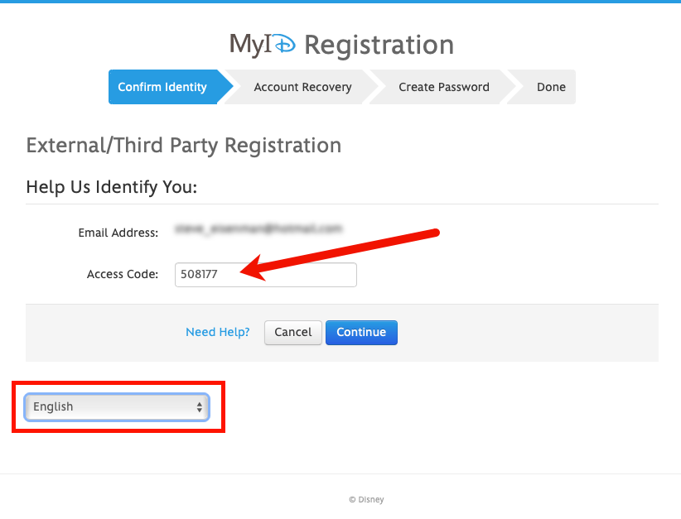This screenshot has width=681, height=519.
Task: Click the blurred email address value
Action: 258,228
